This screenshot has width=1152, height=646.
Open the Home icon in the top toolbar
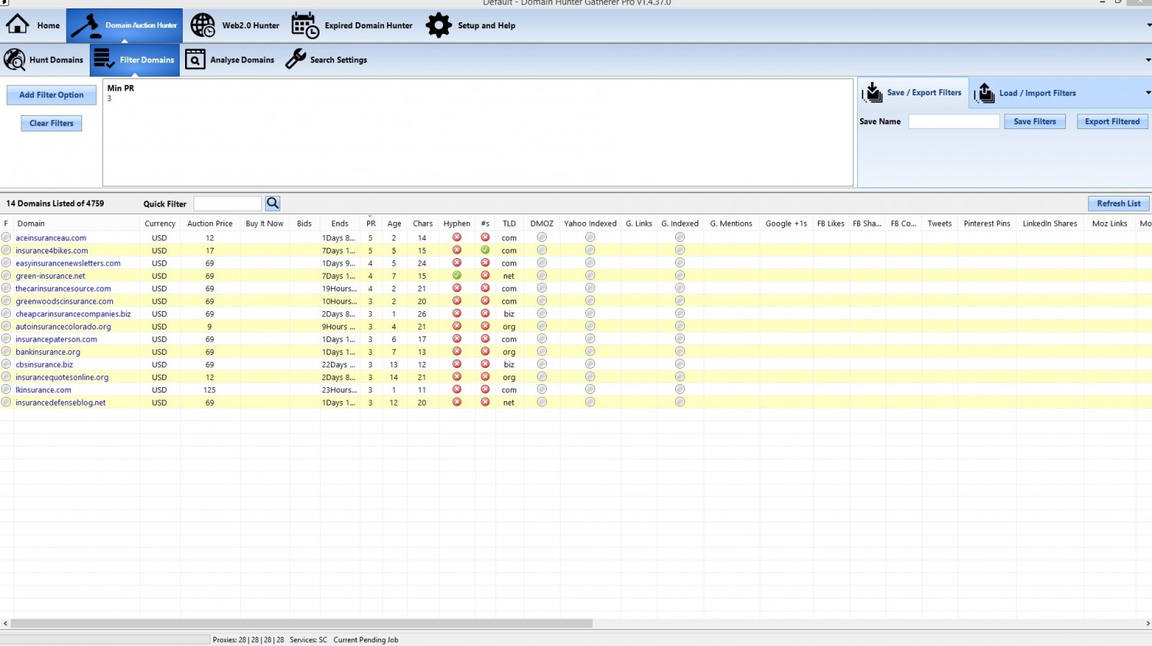click(18, 25)
